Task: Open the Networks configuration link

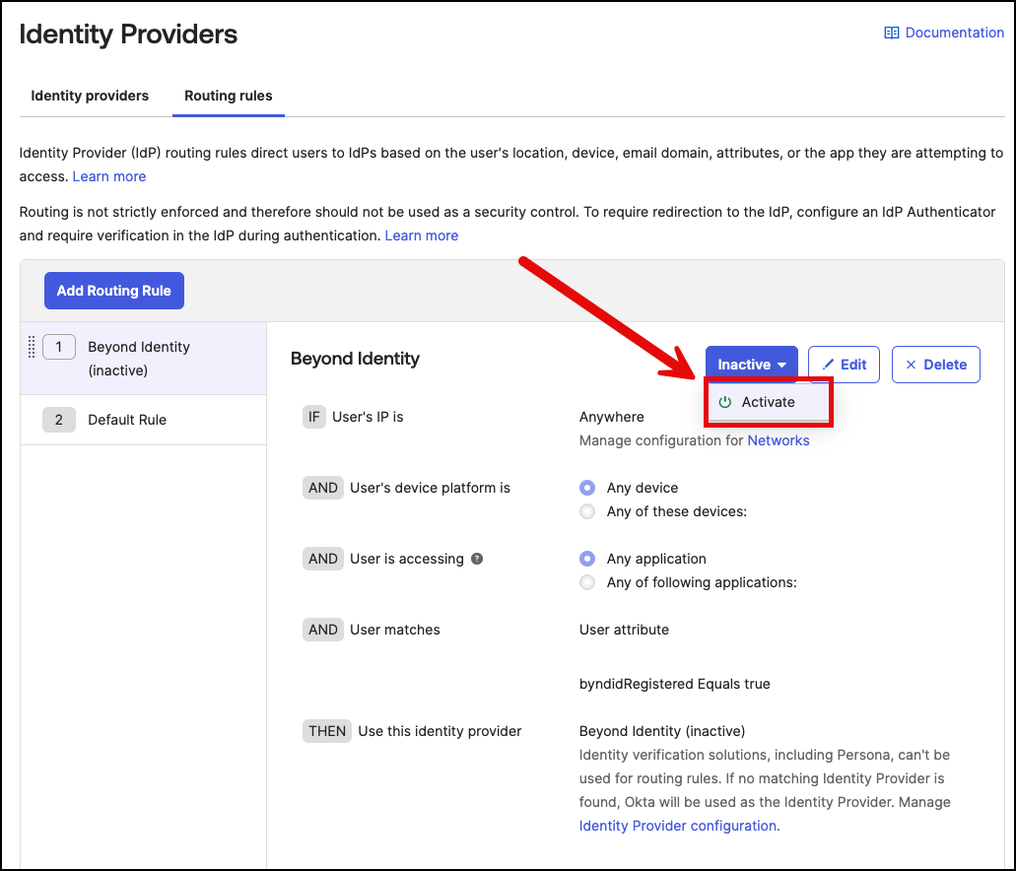Action: point(779,440)
